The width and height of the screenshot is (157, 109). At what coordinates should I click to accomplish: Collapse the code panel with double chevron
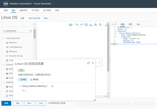pyautogui.click(x=112, y=24)
